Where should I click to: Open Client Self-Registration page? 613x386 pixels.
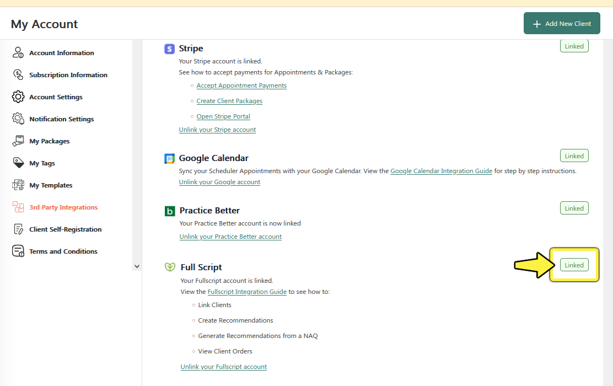click(65, 229)
